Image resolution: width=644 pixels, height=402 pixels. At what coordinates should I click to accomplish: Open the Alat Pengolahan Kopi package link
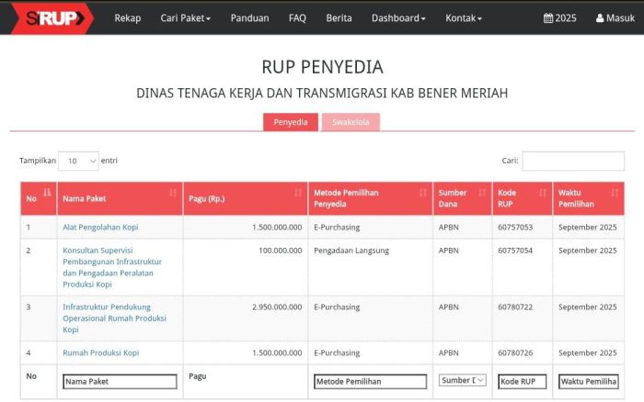tap(101, 227)
